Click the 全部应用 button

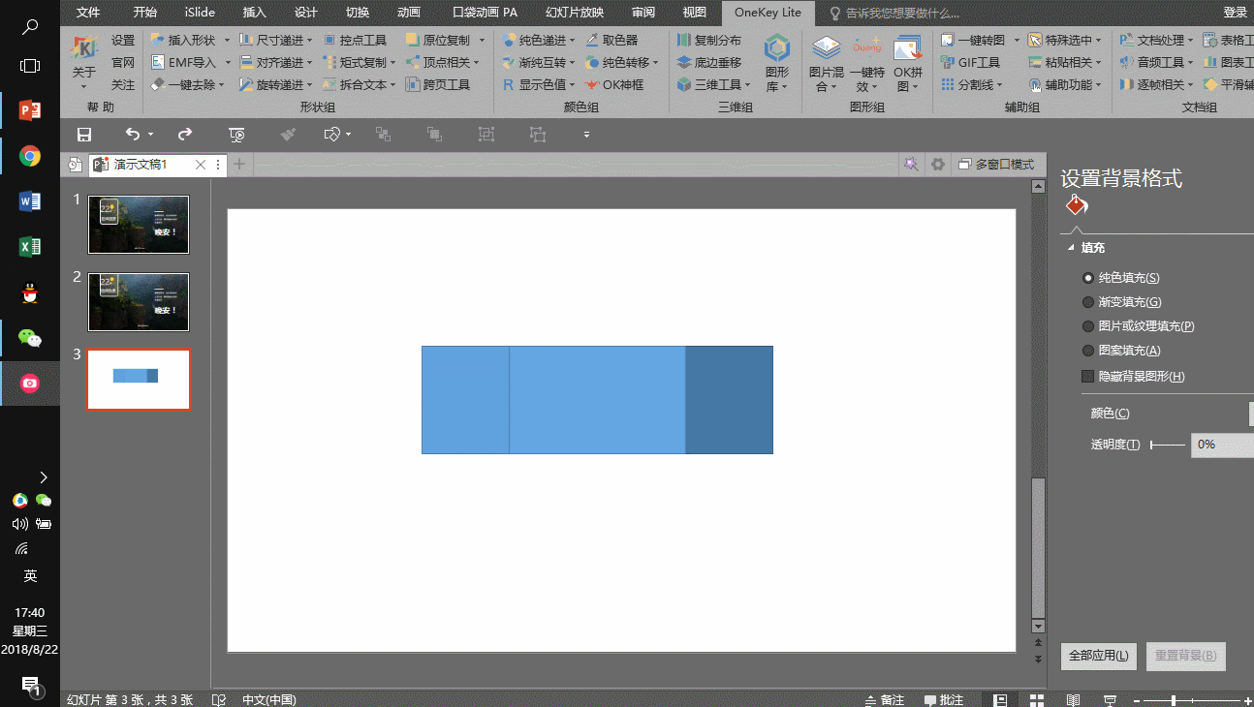pos(1098,656)
